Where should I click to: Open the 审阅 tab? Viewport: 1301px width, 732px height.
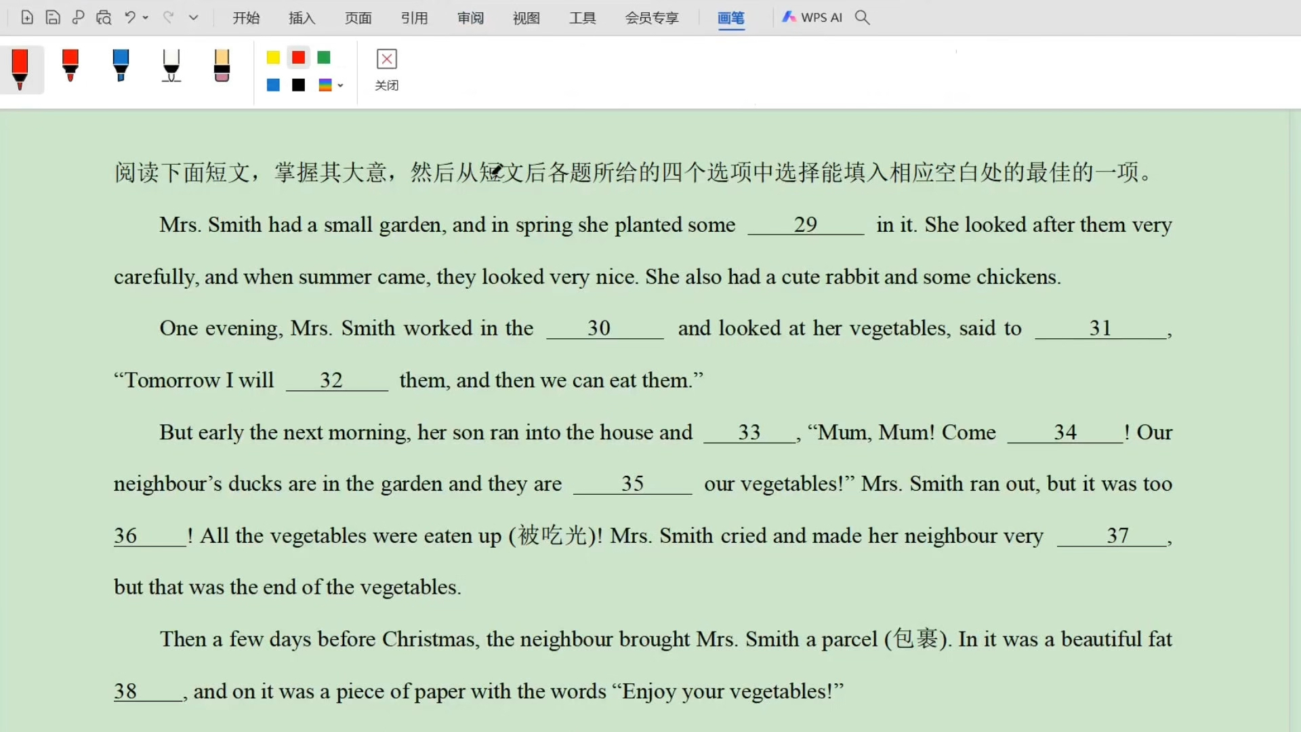[471, 18]
